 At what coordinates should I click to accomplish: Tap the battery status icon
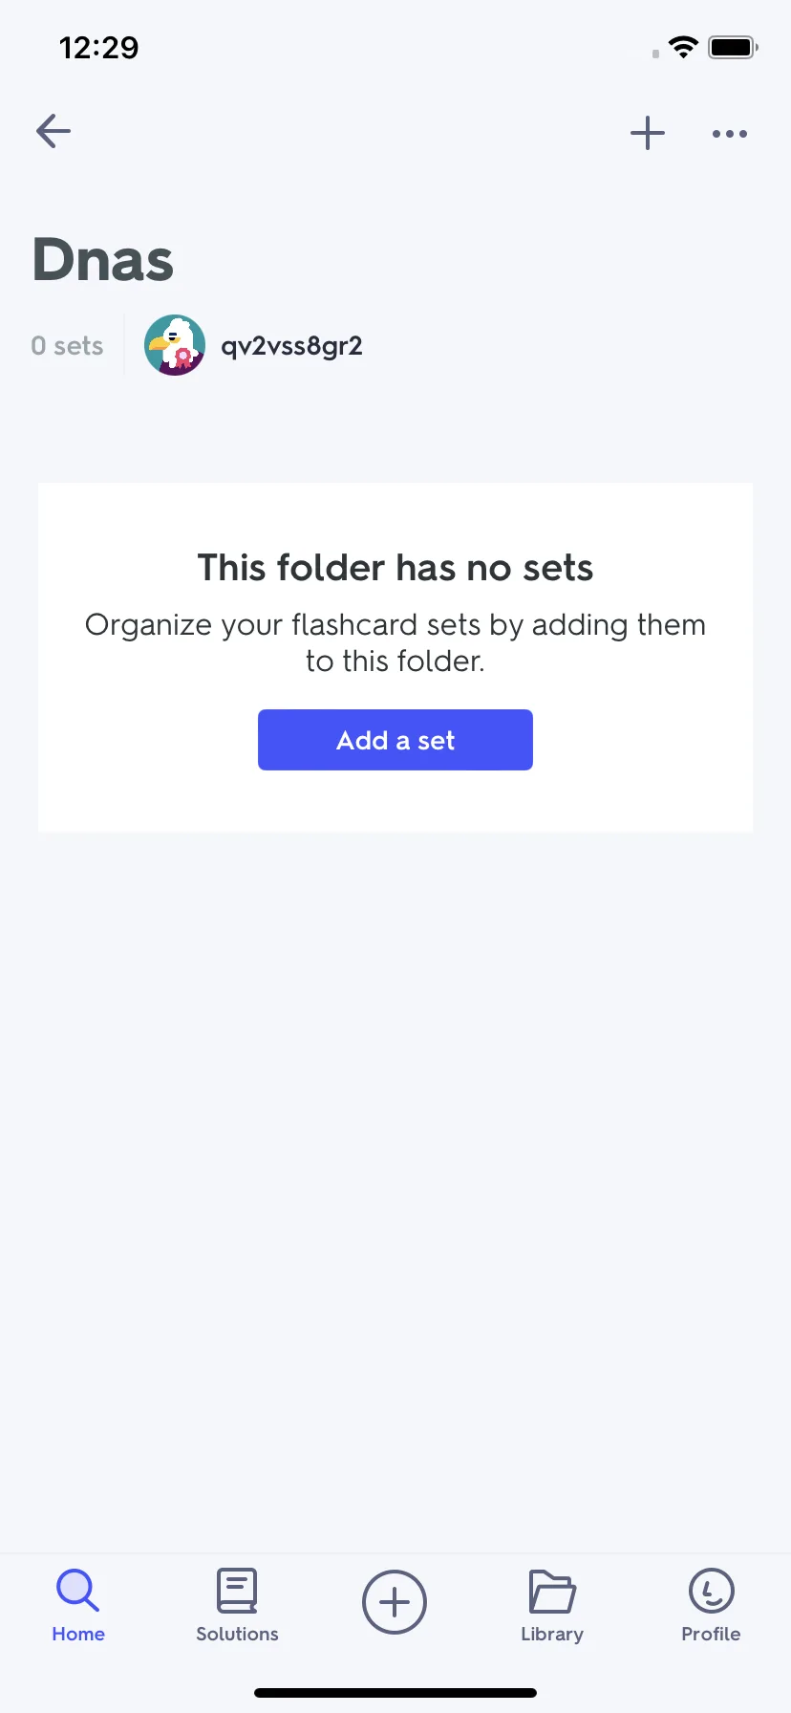733,47
